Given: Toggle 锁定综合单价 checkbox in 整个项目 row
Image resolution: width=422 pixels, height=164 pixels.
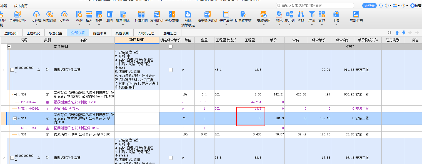Looking at the screenshot, I should tap(171, 47).
